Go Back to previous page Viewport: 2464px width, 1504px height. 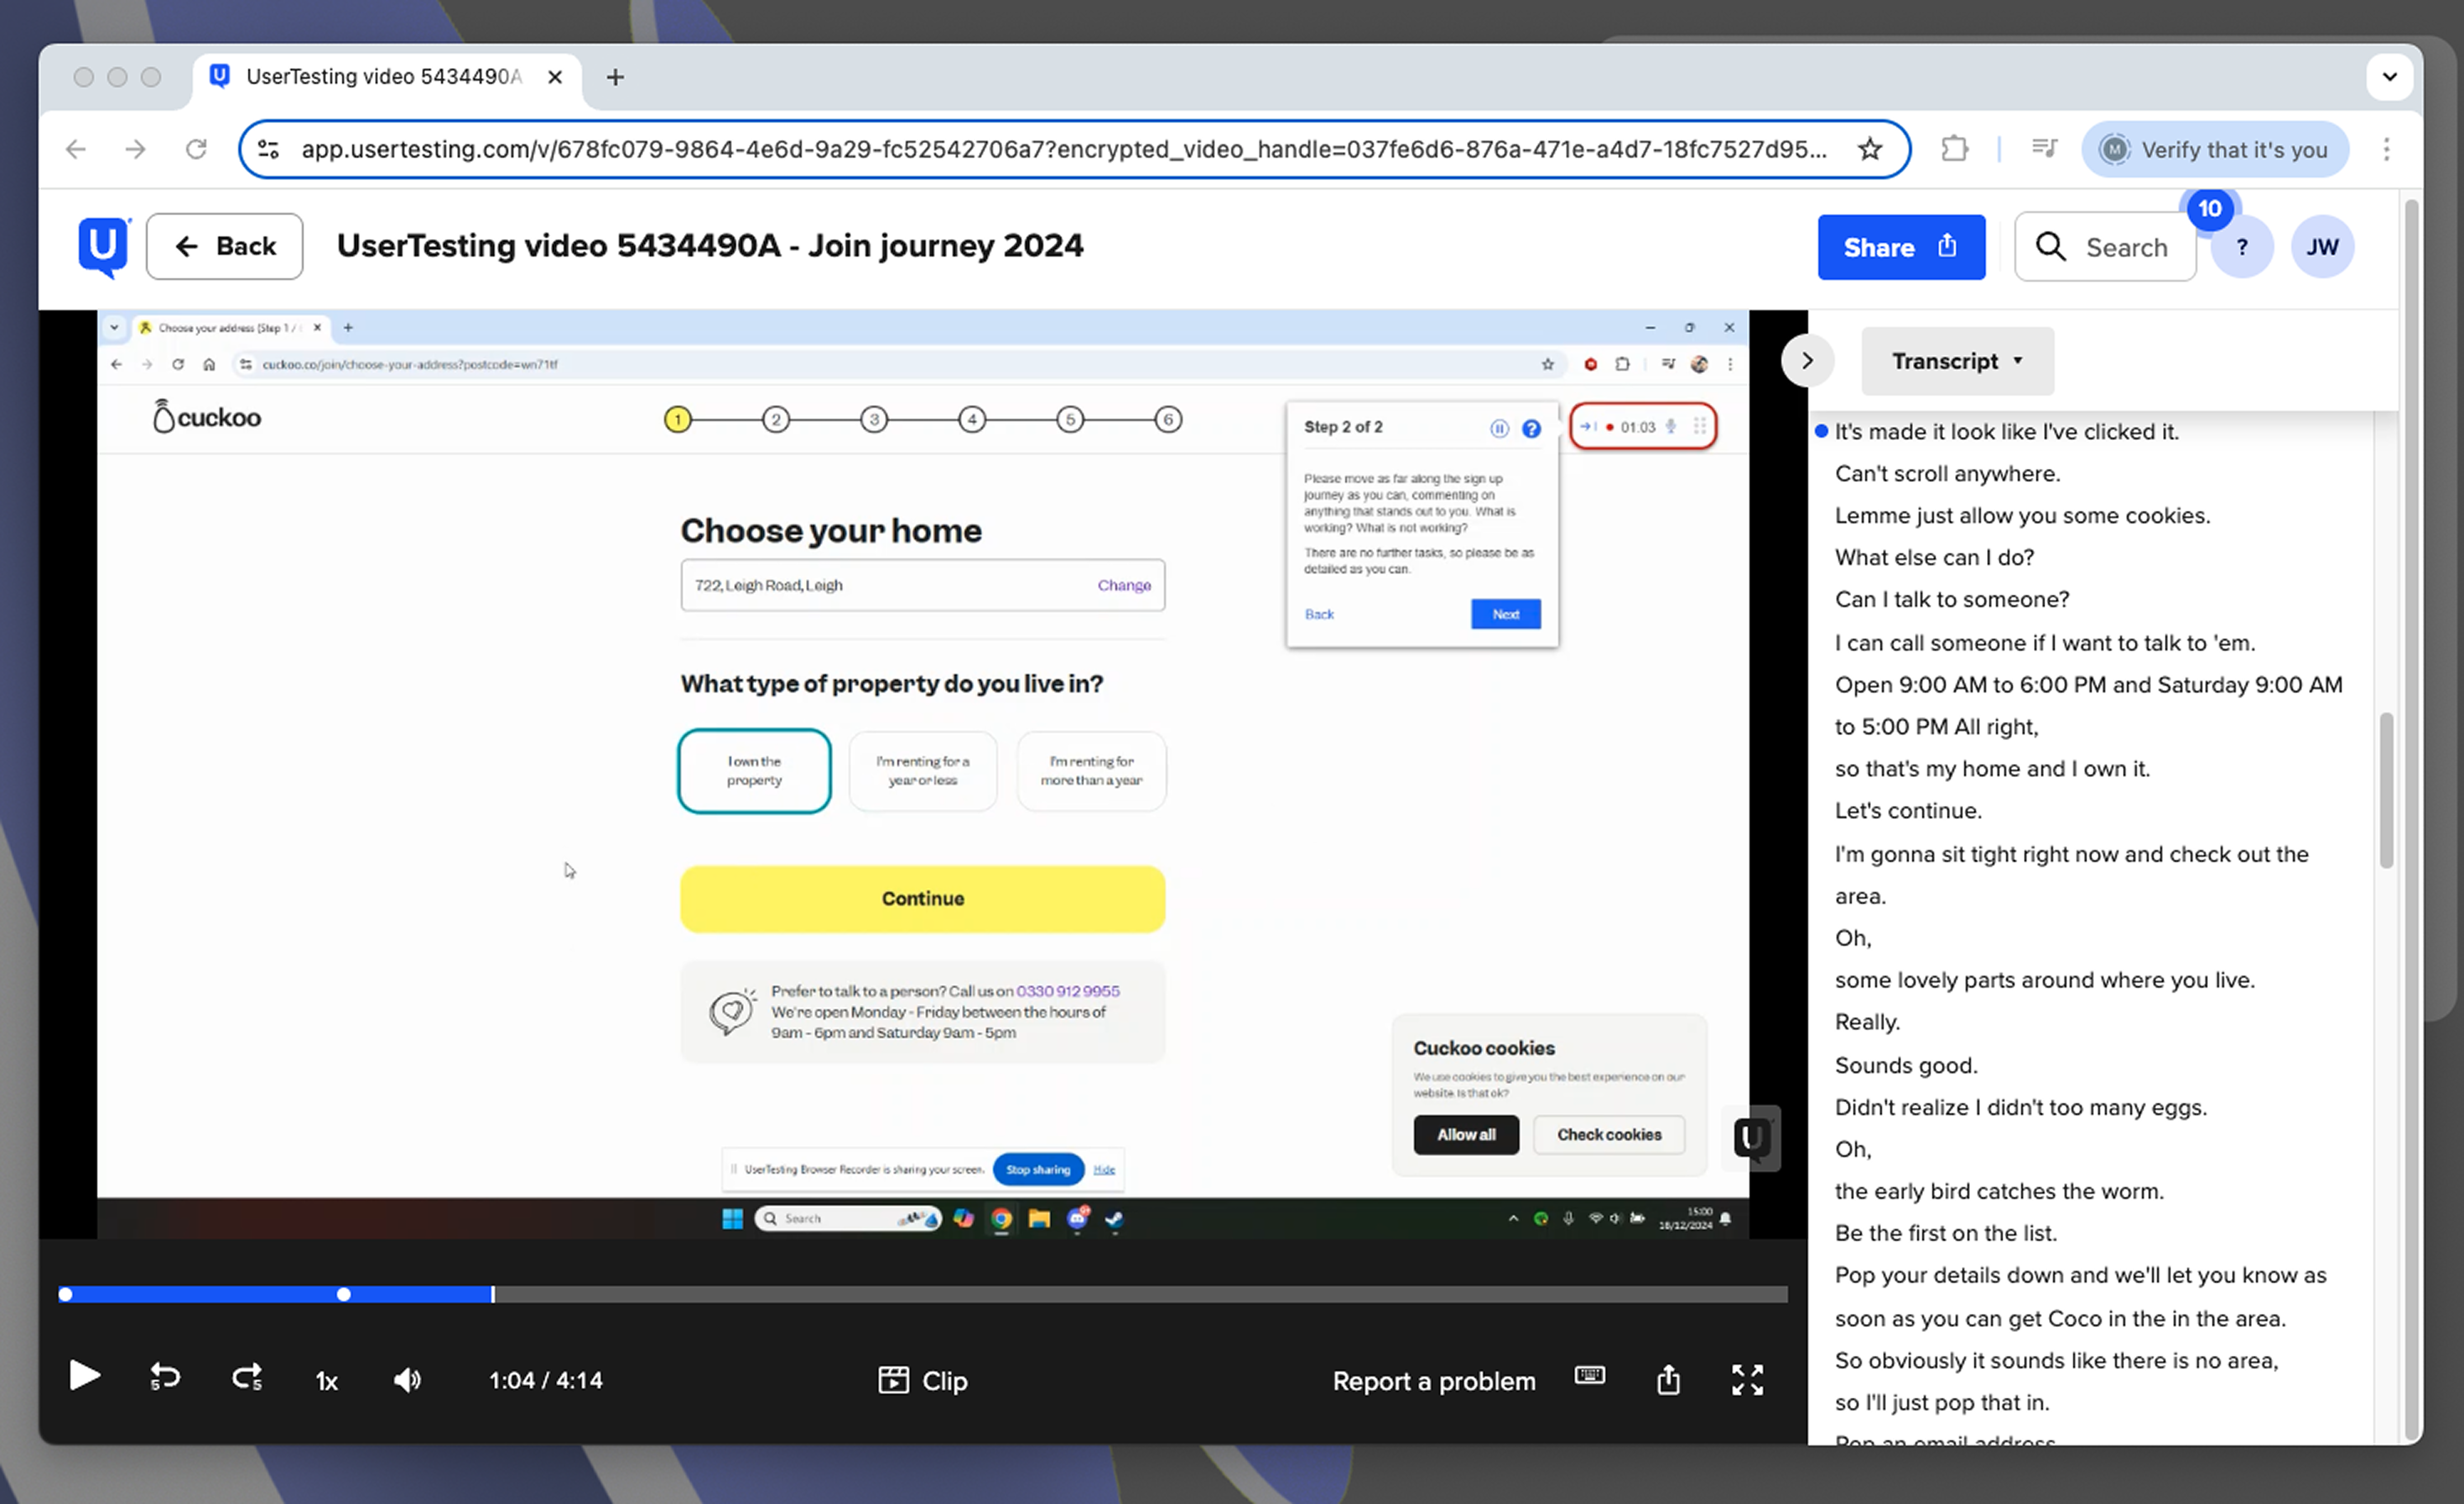(225, 247)
